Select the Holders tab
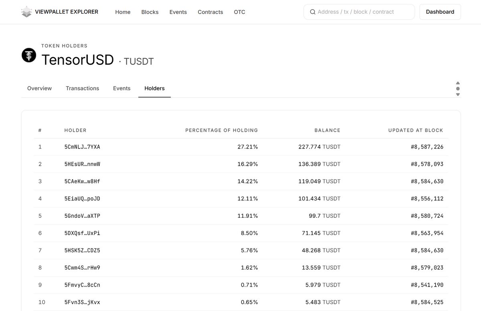The image size is (481, 311). [x=154, y=88]
